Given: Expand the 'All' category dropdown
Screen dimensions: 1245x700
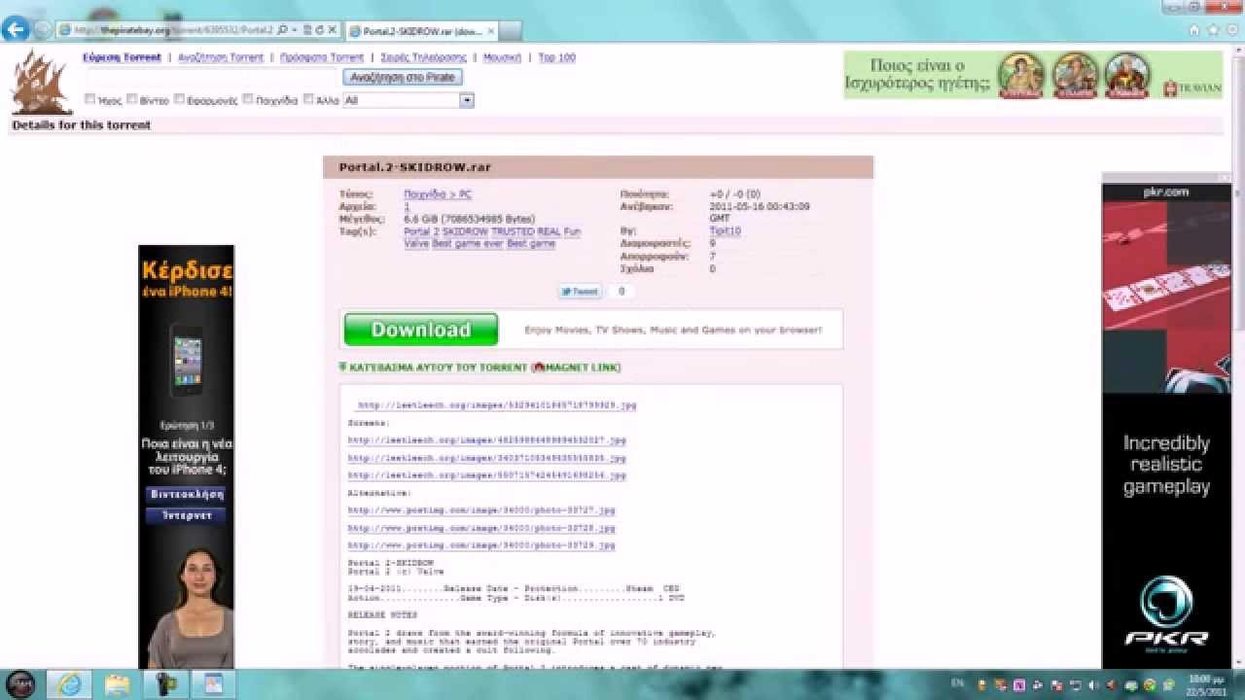Looking at the screenshot, I should click(408, 100).
